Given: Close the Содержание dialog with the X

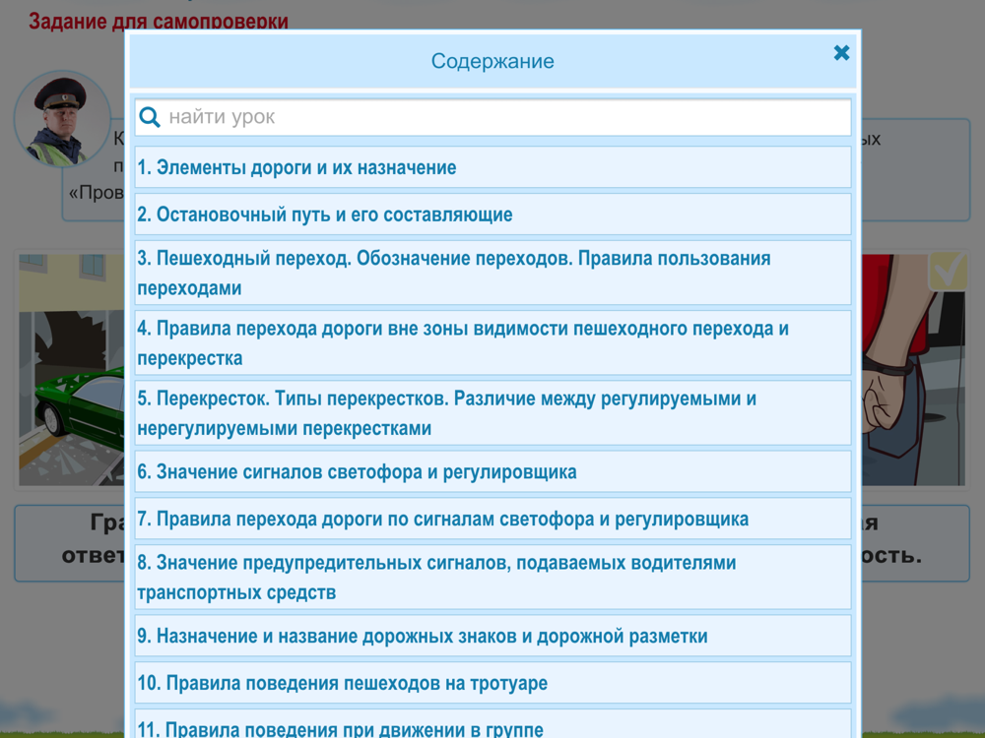Looking at the screenshot, I should point(841,53).
